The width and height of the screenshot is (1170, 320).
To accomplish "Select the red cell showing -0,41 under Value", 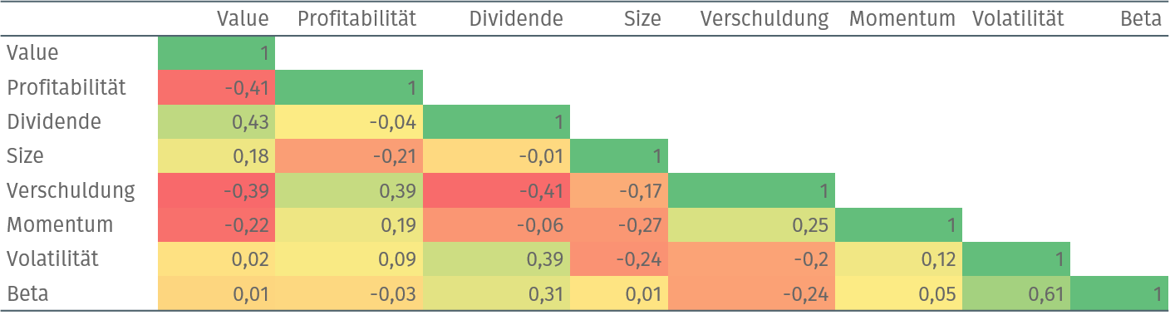I will 216,87.
